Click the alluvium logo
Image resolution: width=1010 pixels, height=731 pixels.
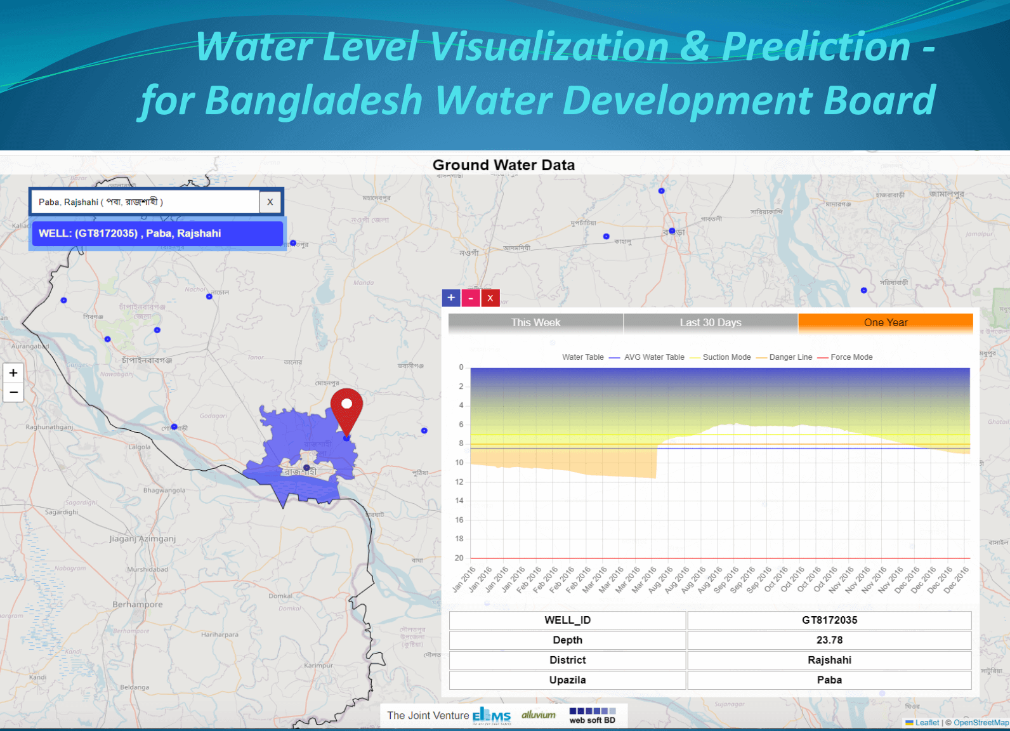(x=539, y=715)
